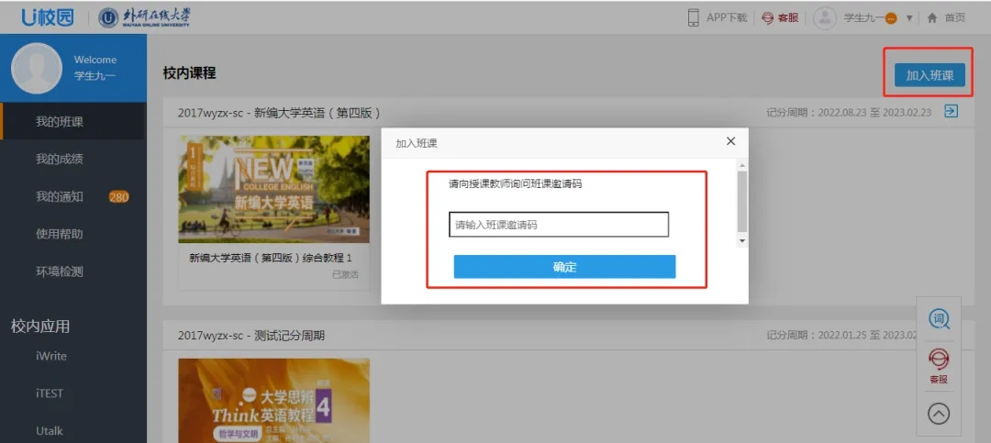Focus the 请输入班课邀请码 input field

(559, 225)
